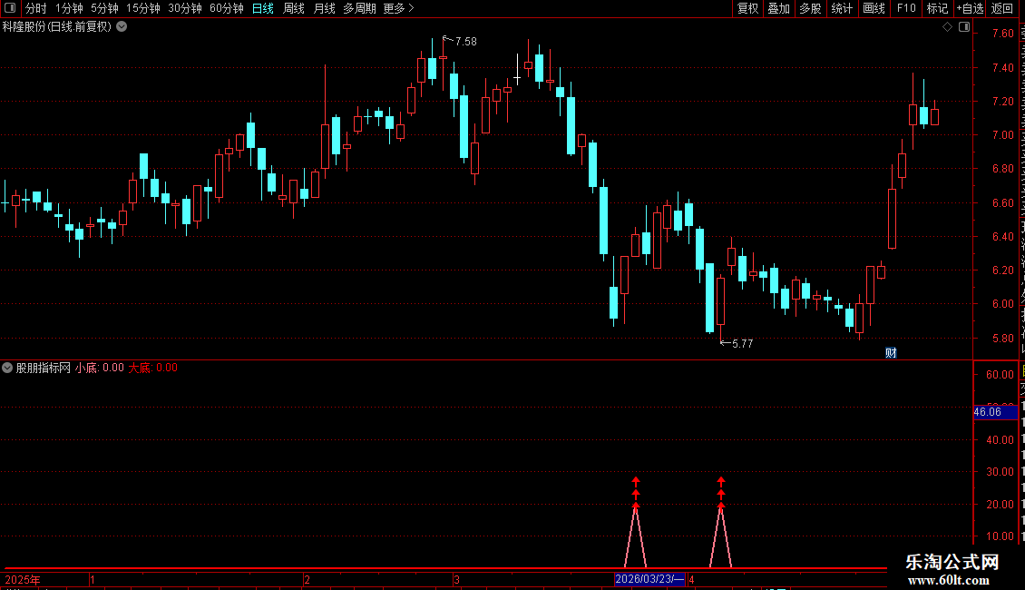Click month 3 marker on time axis

point(456,579)
